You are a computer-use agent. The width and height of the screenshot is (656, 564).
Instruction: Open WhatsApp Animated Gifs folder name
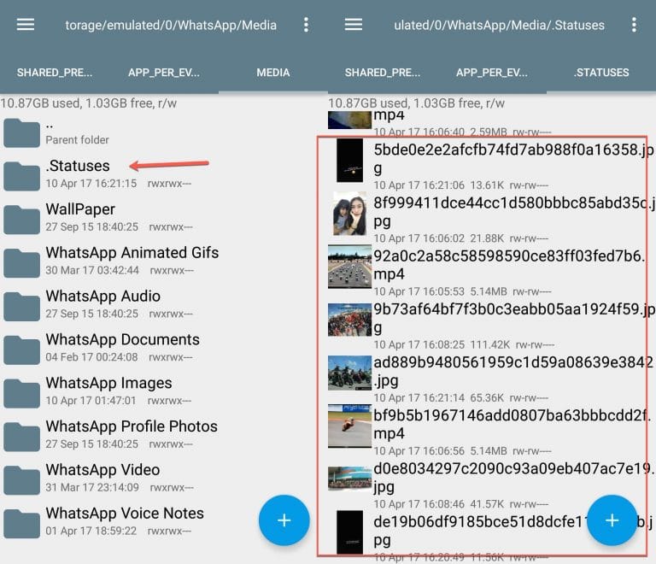[132, 253]
